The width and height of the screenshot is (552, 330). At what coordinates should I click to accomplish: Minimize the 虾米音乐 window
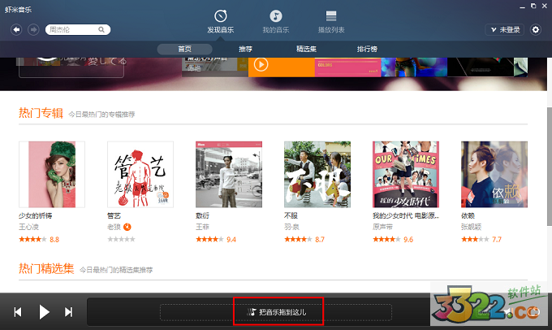tap(523, 7)
